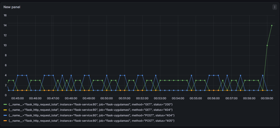Click yellow color swatch of GET 404 series

5,110
